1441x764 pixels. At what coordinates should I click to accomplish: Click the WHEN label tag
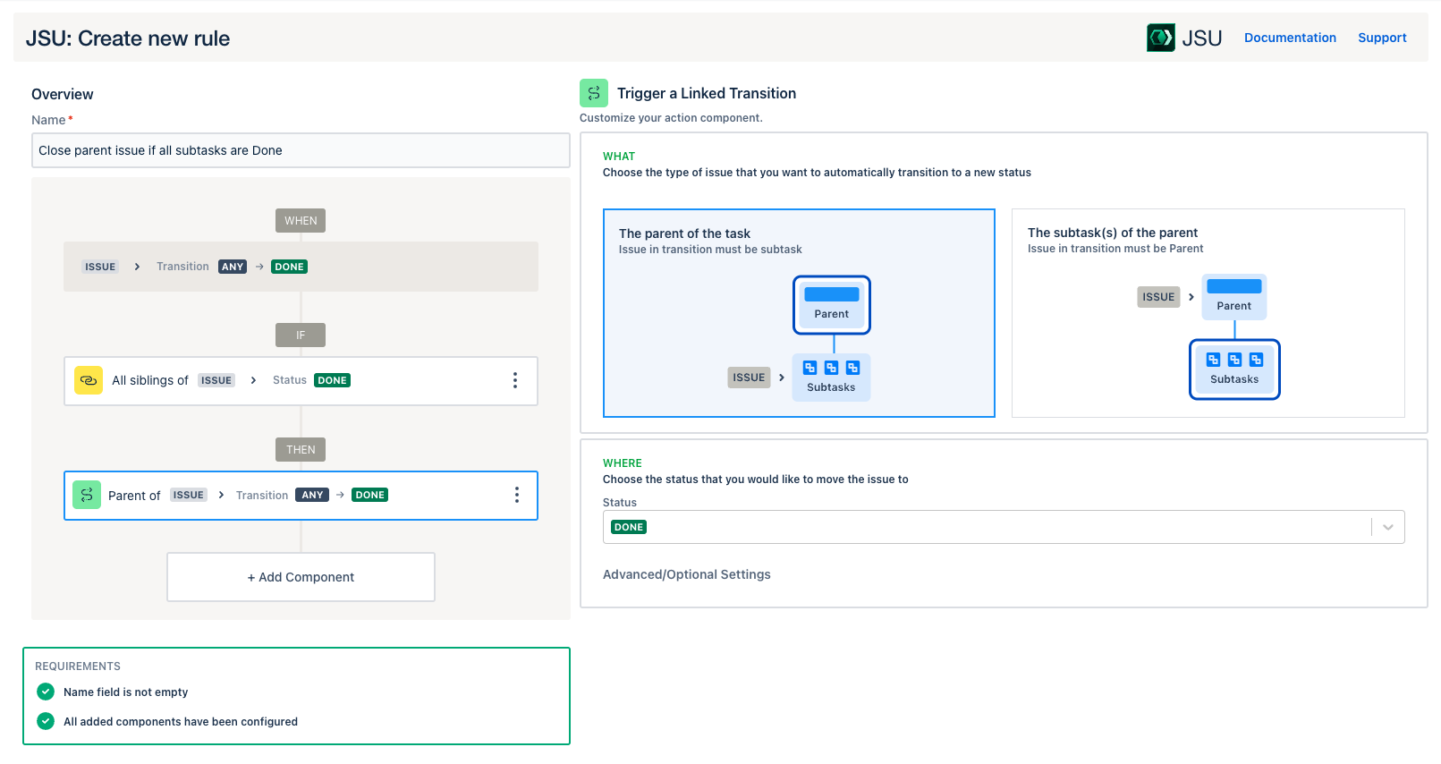[301, 221]
